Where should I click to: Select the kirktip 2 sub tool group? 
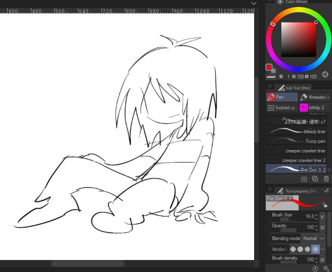coord(315,108)
